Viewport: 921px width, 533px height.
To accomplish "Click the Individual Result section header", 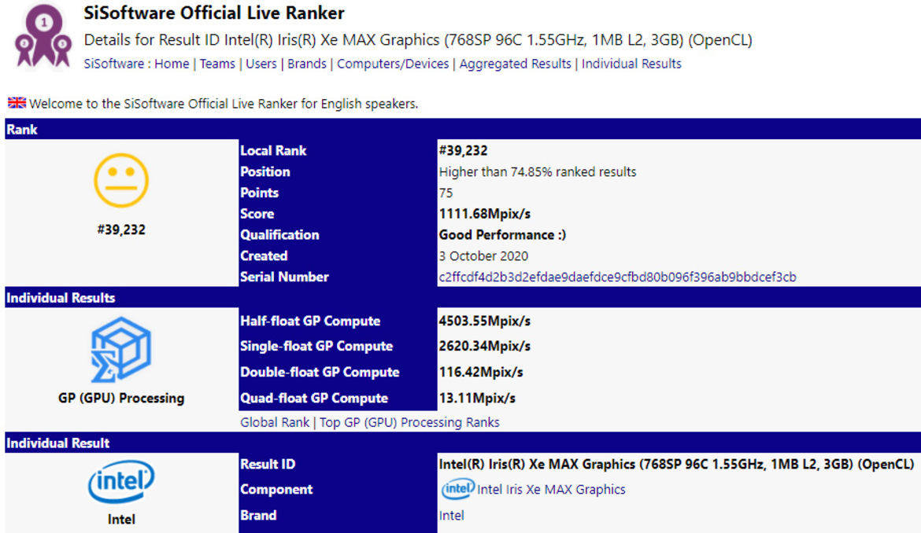I will click(463, 443).
